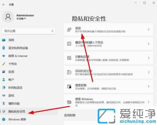Open 网络 & Internet settings category
Image resolution: width=157 pixels, height=125 pixels.
point(29,56)
